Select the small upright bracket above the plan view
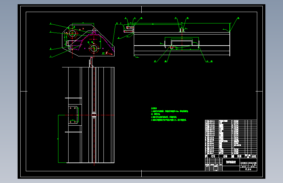 (x=91, y=62)
